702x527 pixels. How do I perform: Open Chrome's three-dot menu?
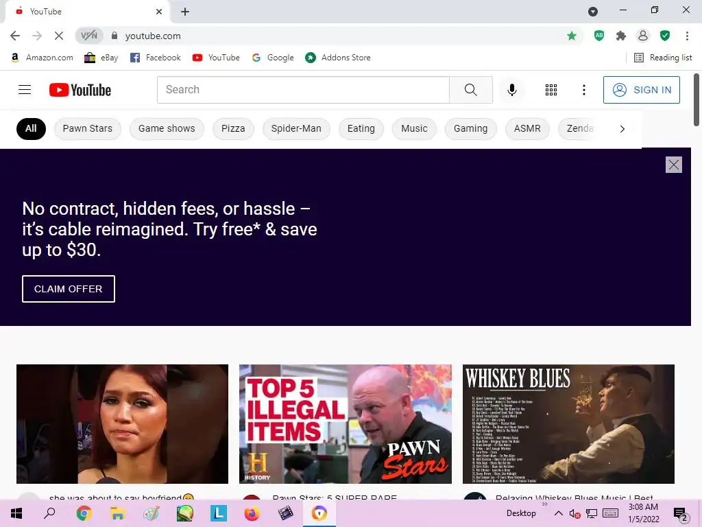(x=687, y=36)
